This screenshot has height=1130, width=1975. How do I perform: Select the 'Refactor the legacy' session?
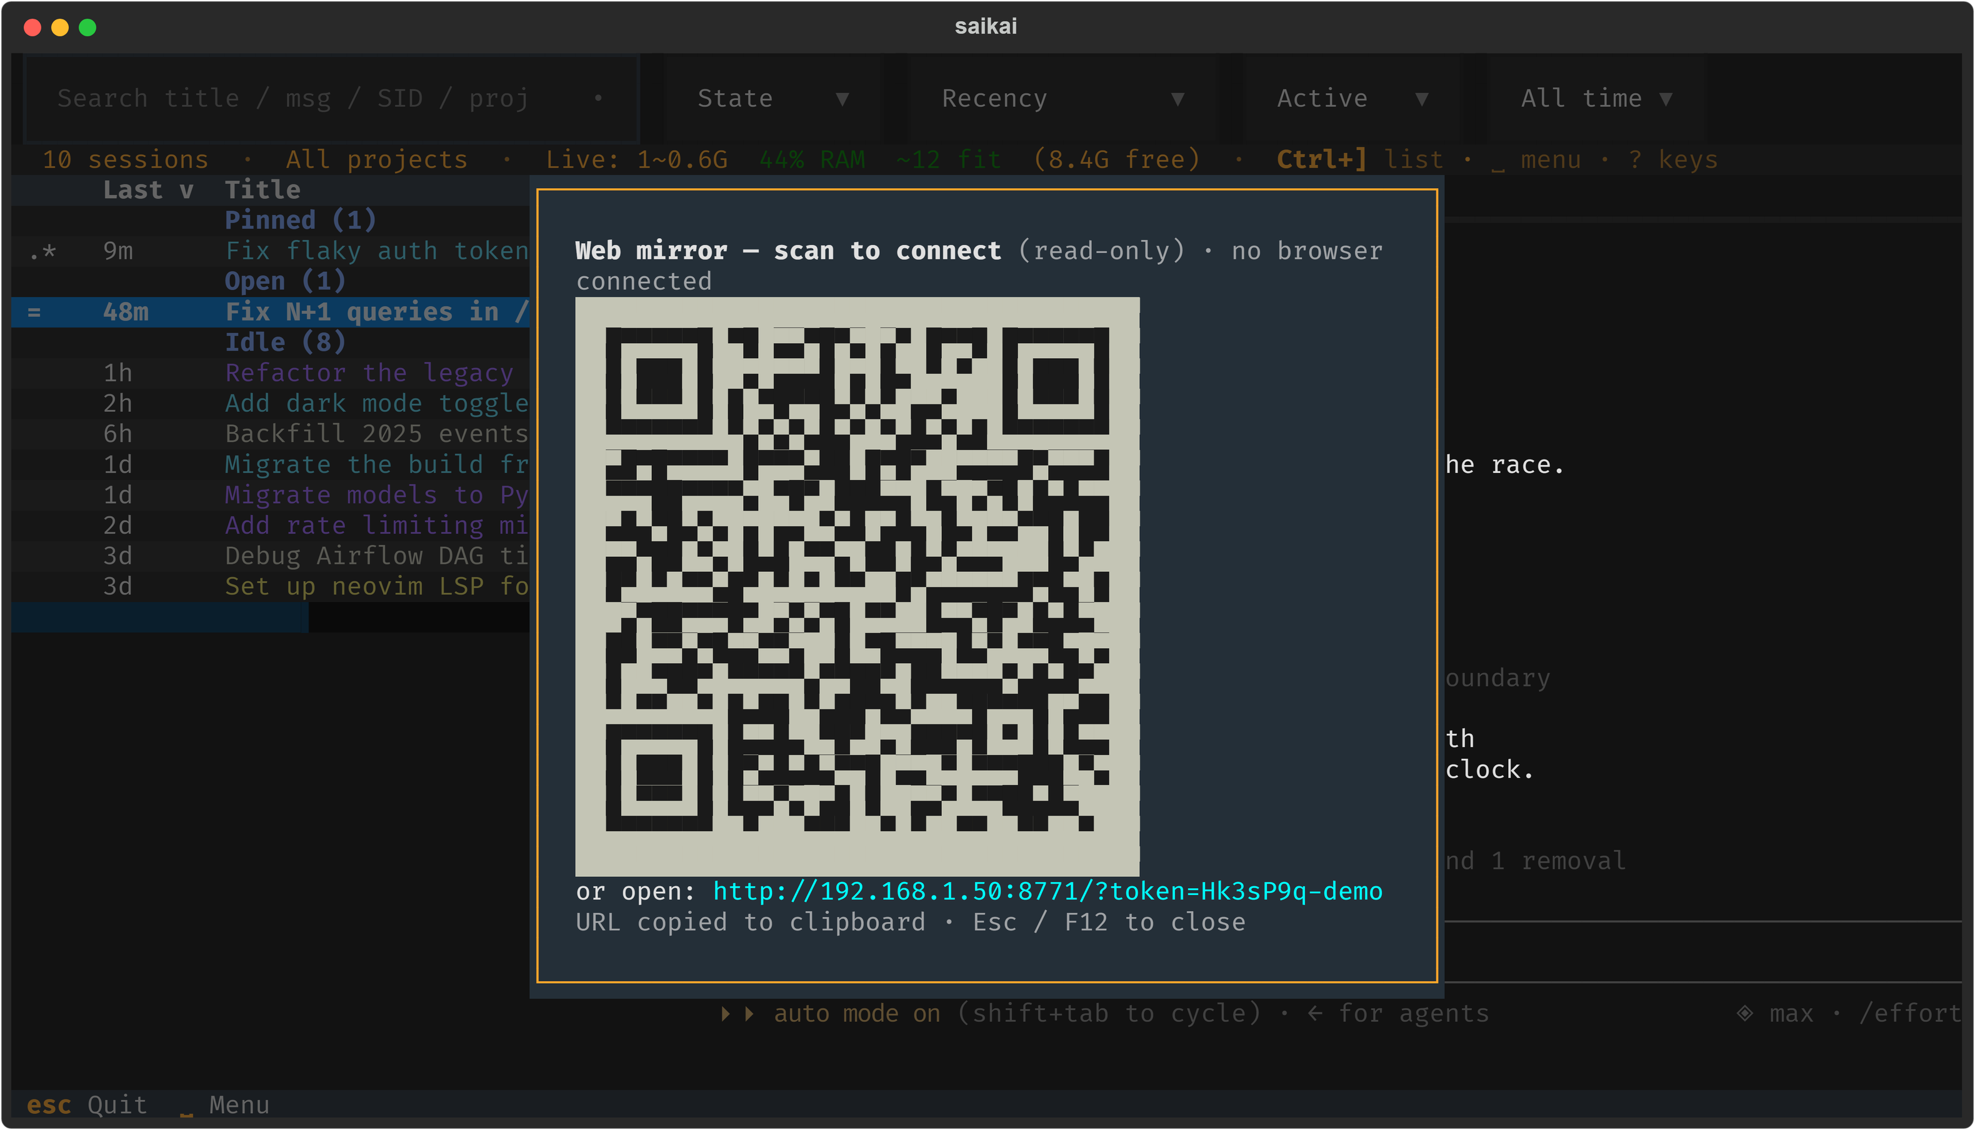tap(270, 372)
